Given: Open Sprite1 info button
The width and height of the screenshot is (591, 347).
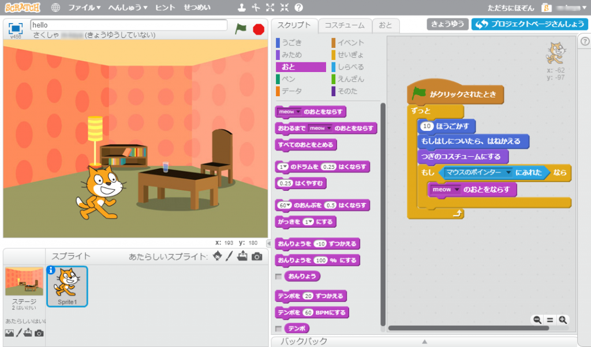Looking at the screenshot, I should [x=51, y=270].
